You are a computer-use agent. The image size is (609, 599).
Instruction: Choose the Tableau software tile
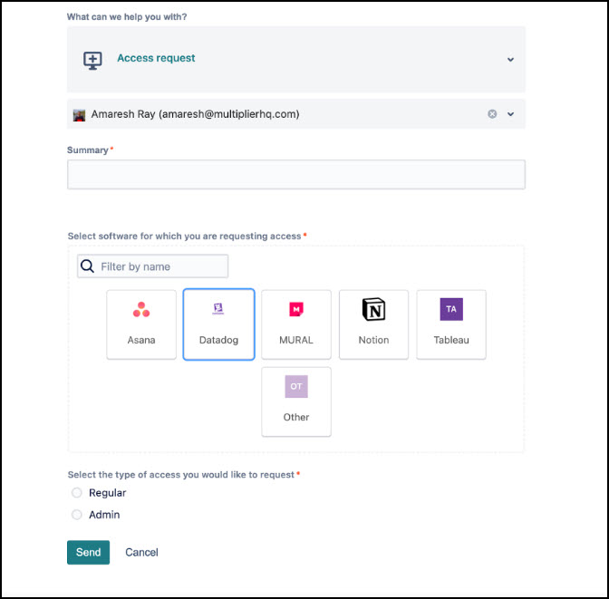[x=451, y=324]
